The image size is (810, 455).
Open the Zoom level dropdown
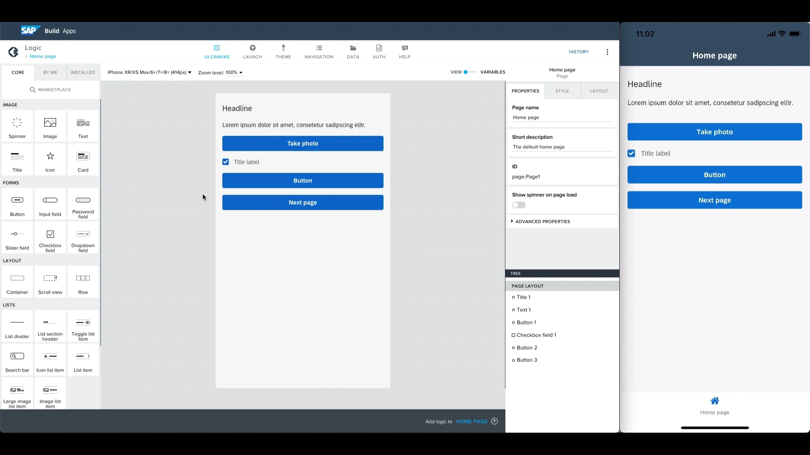coord(220,72)
